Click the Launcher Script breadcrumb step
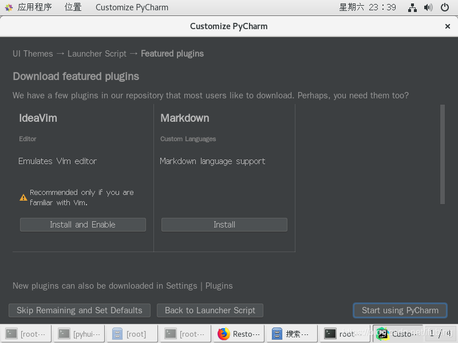 [x=97, y=54]
